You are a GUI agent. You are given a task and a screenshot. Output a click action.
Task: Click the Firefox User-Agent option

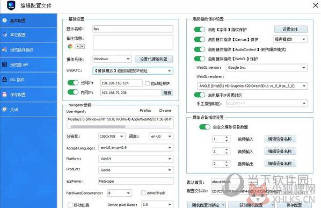[x=145, y=111]
